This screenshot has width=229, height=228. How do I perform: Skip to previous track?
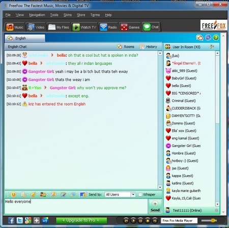pyautogui.click(x=126, y=220)
